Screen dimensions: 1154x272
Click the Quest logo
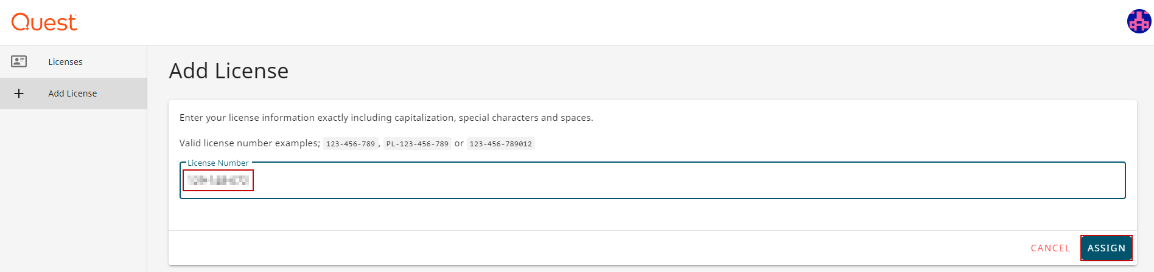point(44,22)
